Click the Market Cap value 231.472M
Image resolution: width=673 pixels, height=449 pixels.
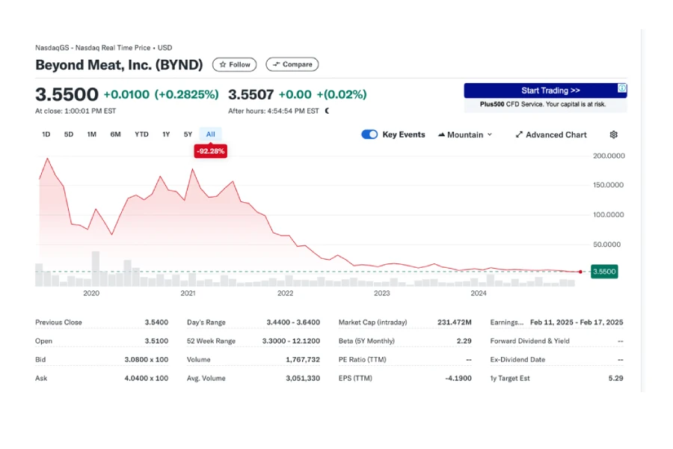pyautogui.click(x=455, y=323)
